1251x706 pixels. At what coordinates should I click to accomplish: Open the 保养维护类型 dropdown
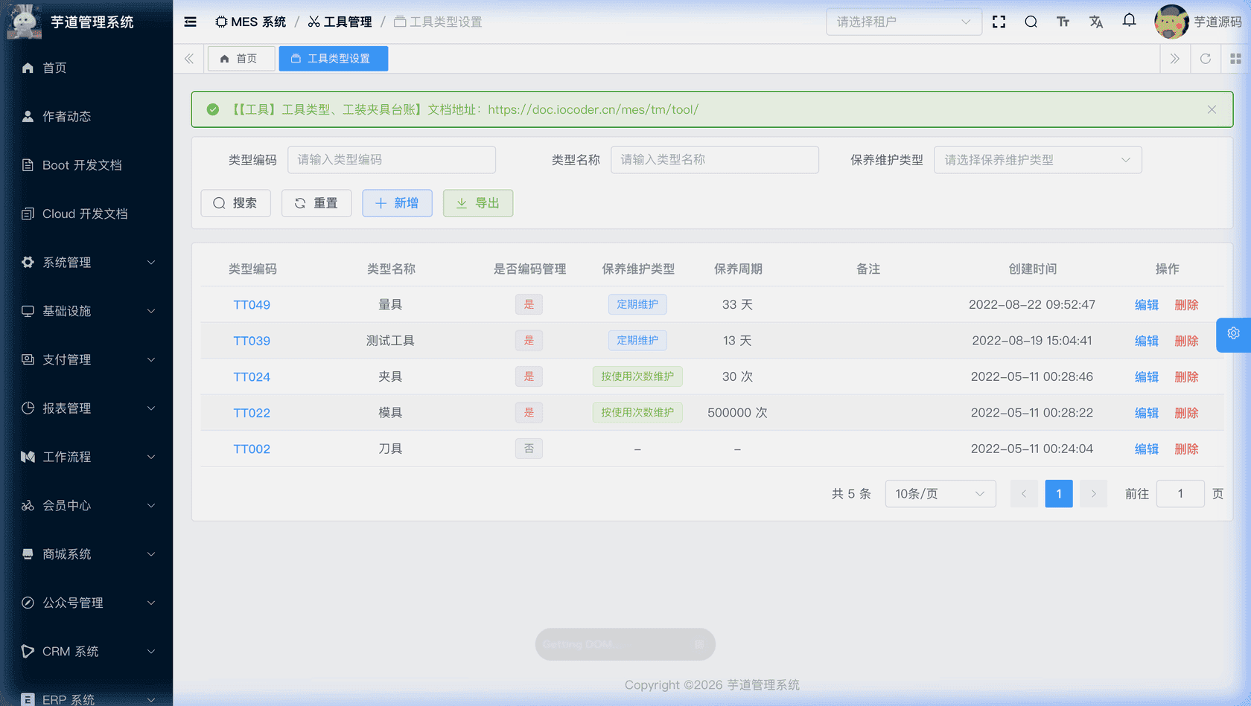pyautogui.click(x=1037, y=159)
